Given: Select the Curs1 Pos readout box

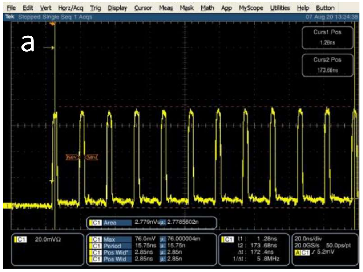Looking at the screenshot, I should click(327, 37).
